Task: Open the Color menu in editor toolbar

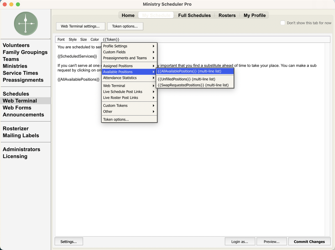Action: (x=95, y=39)
